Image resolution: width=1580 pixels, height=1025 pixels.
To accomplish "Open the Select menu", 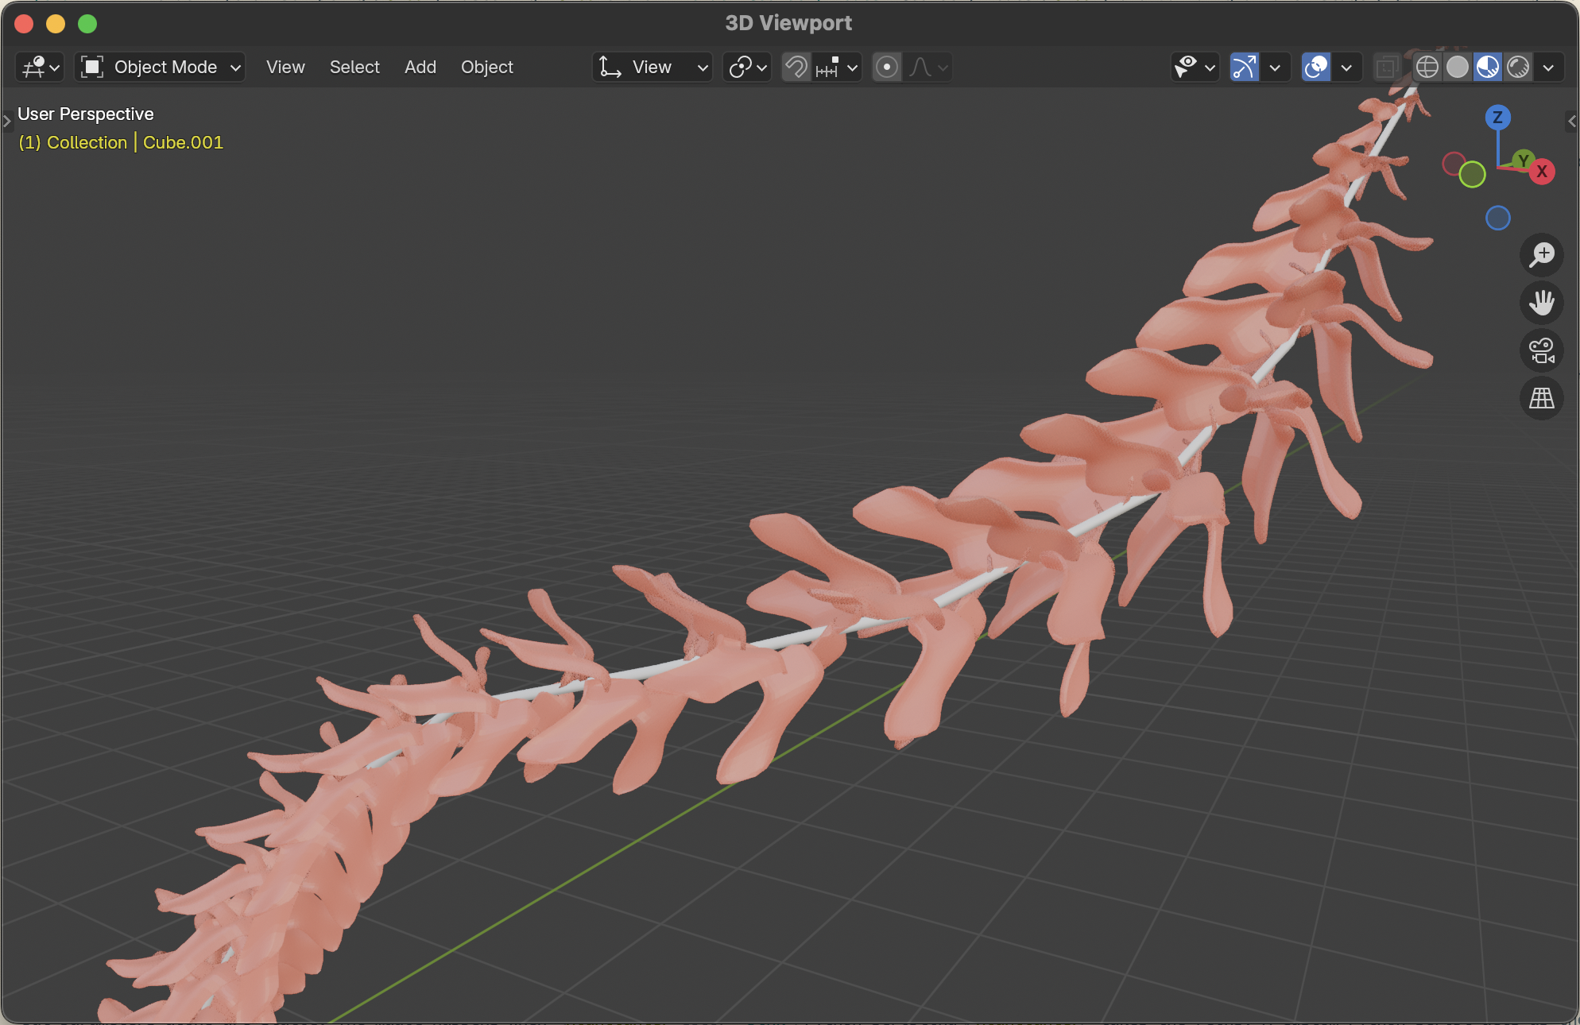I will (354, 67).
